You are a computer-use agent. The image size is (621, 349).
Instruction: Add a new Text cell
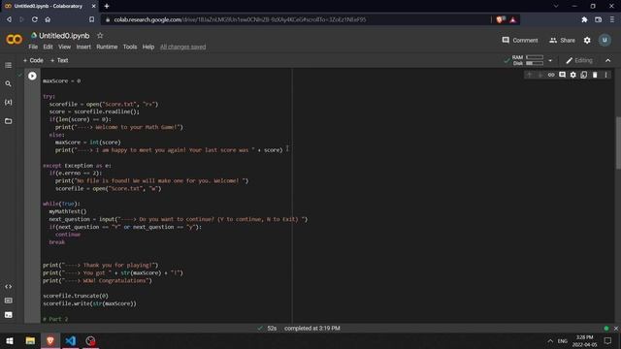click(59, 60)
